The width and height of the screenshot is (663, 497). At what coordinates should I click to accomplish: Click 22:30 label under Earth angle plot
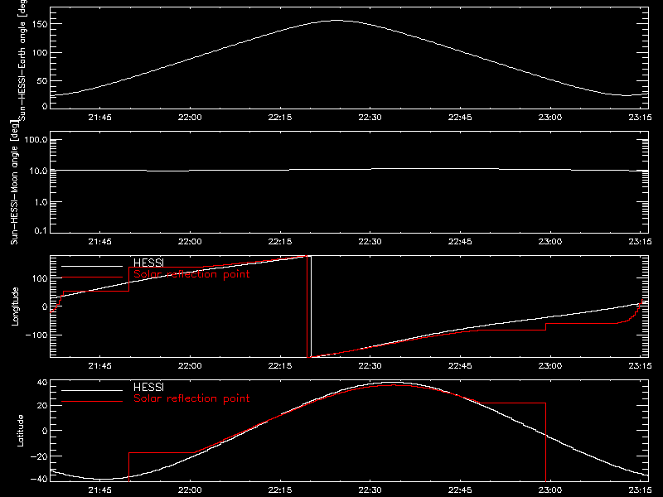point(370,118)
